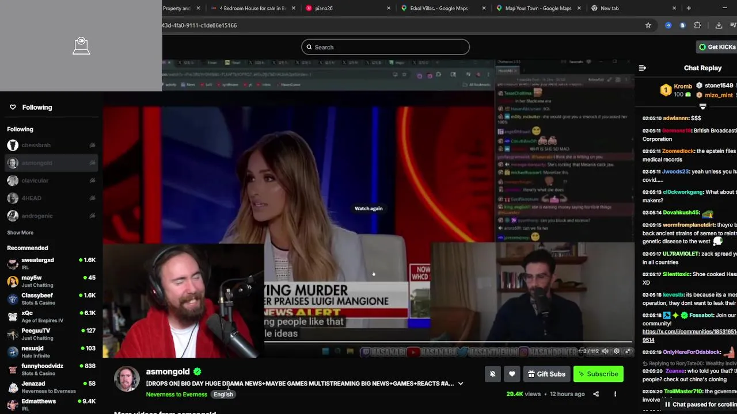Expand the full stream title chevron
Viewport: 737px width, 414px height.
click(461, 384)
